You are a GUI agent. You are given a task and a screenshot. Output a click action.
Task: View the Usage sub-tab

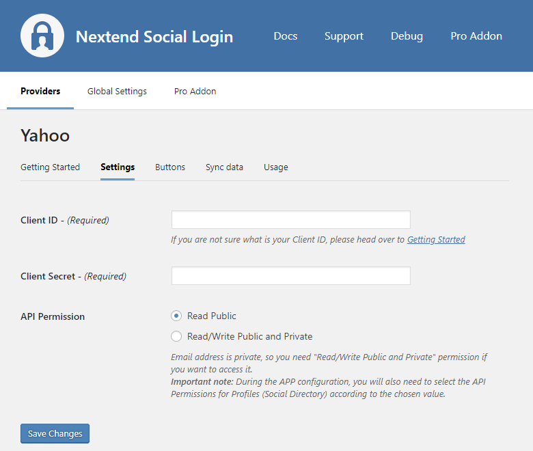[275, 167]
